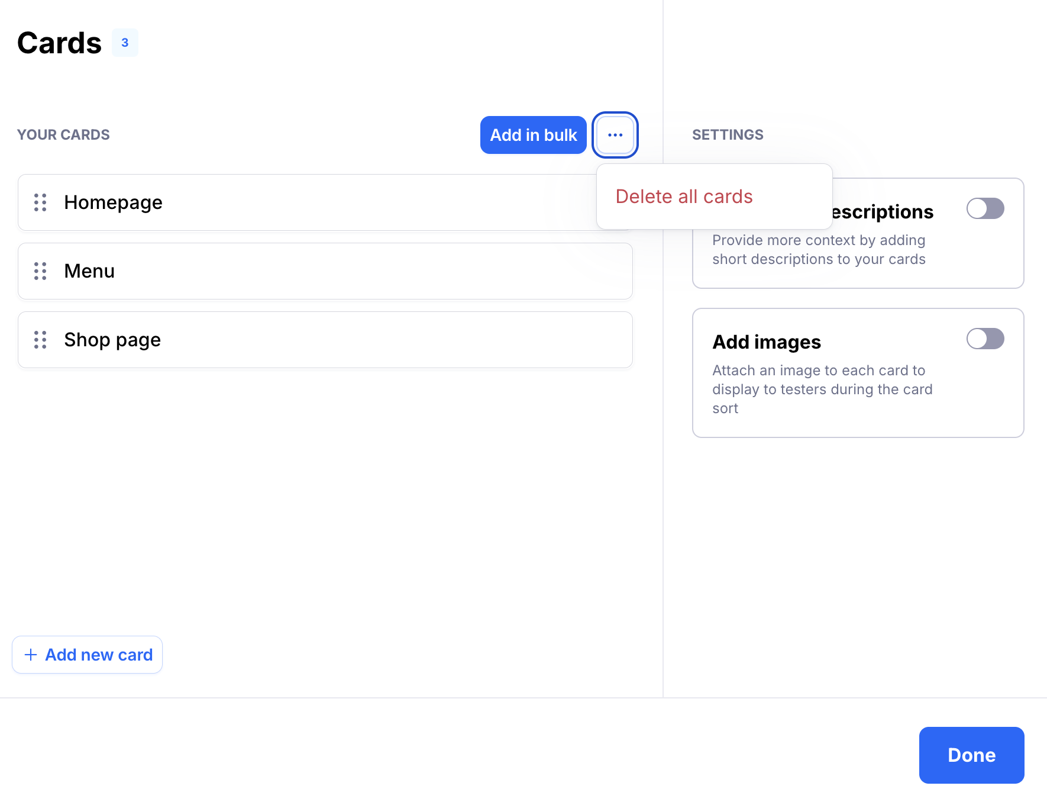Select the Menu card name field
This screenshot has height=805, width=1047.
pyautogui.click(x=325, y=271)
